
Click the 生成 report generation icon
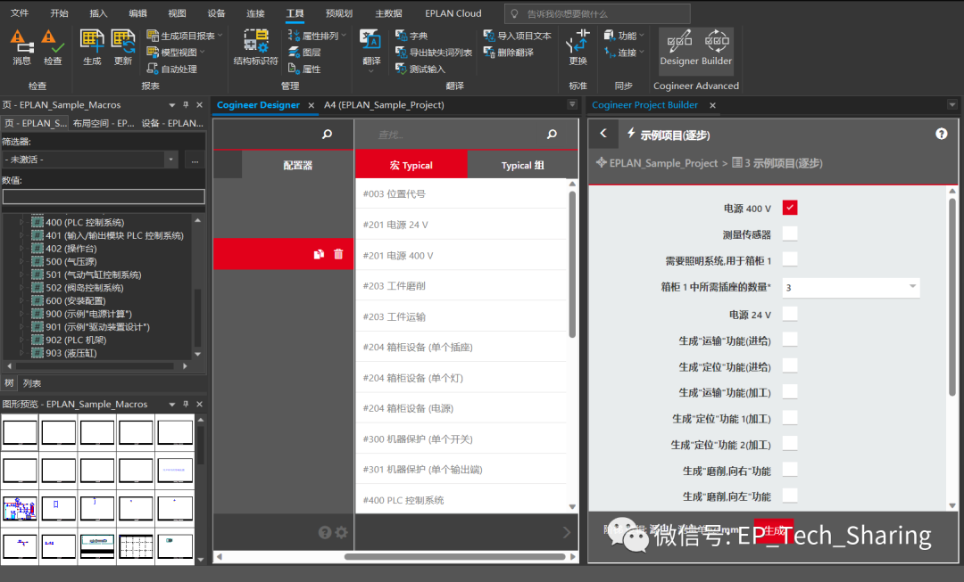(92, 46)
